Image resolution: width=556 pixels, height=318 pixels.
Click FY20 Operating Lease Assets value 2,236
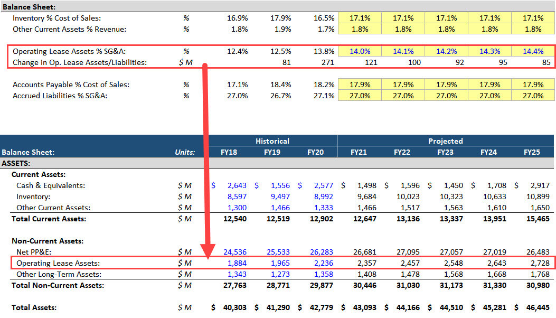pos(323,264)
